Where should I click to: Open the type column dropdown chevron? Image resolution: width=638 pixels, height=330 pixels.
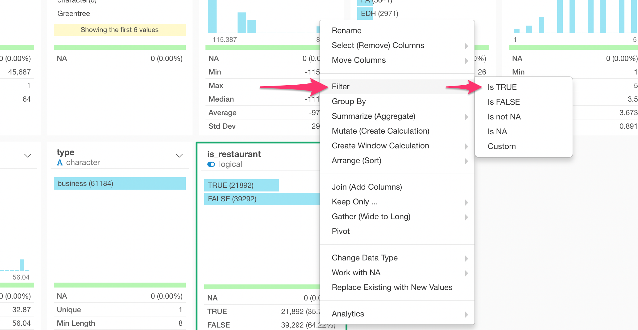click(x=179, y=156)
